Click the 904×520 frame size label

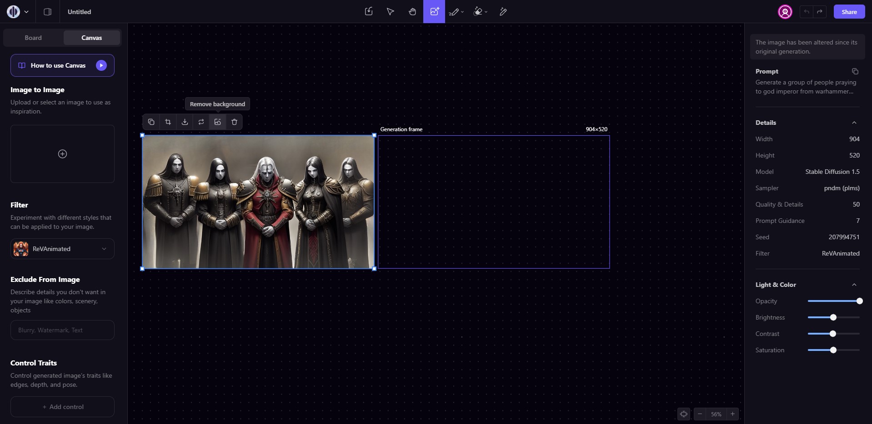coord(596,129)
